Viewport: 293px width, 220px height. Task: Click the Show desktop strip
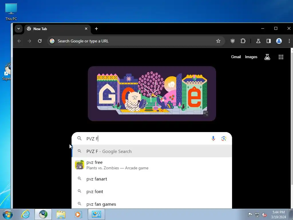[291, 214]
